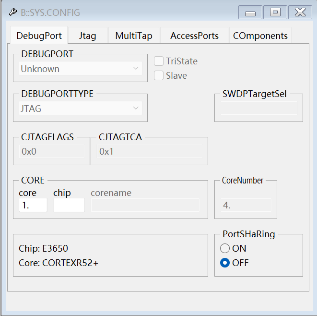This screenshot has height=316, width=317.
Task: Enable the TriState checkbox
Action: click(159, 61)
